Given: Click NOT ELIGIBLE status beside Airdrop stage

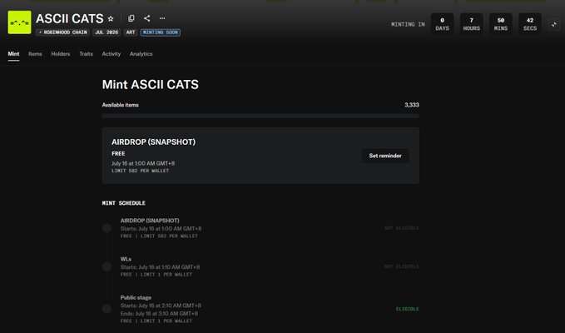Looking at the screenshot, I should tap(401, 228).
